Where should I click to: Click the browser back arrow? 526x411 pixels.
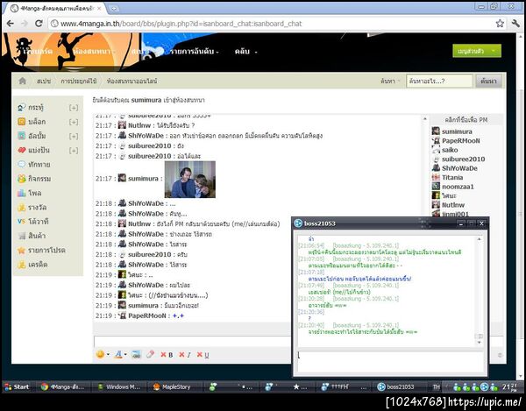click(x=10, y=24)
